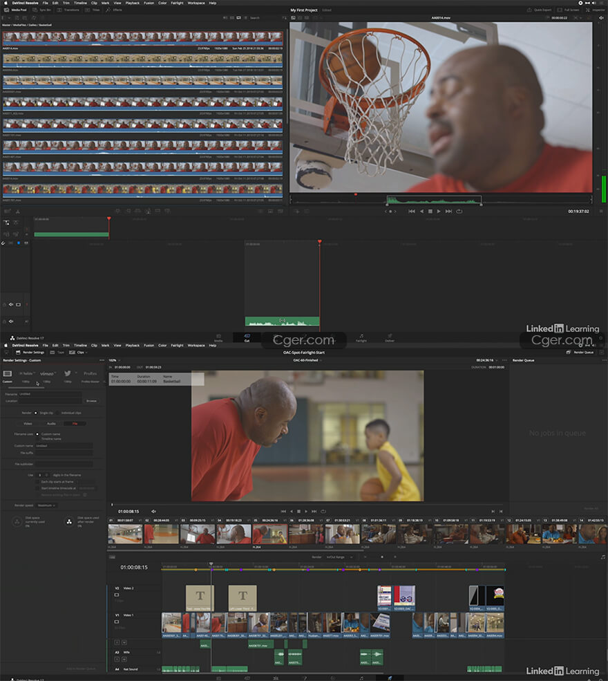Image resolution: width=608 pixels, height=681 pixels.
Task: Open Timeline menu in upper window
Action: (80, 3)
